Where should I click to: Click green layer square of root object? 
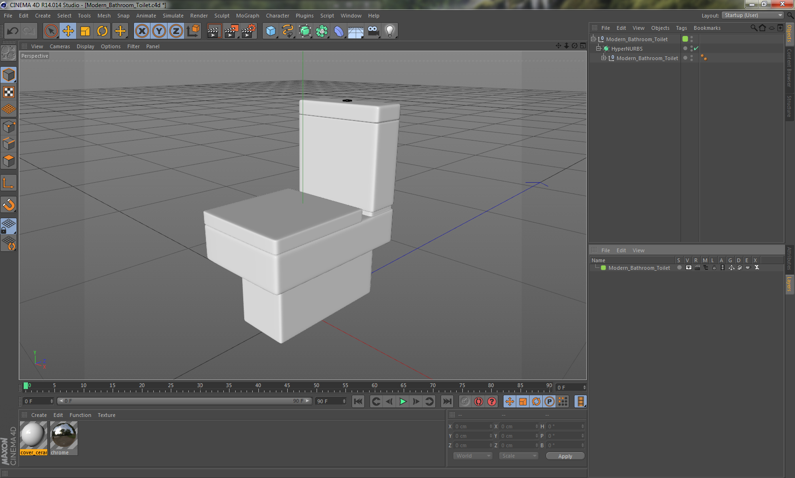coord(685,39)
